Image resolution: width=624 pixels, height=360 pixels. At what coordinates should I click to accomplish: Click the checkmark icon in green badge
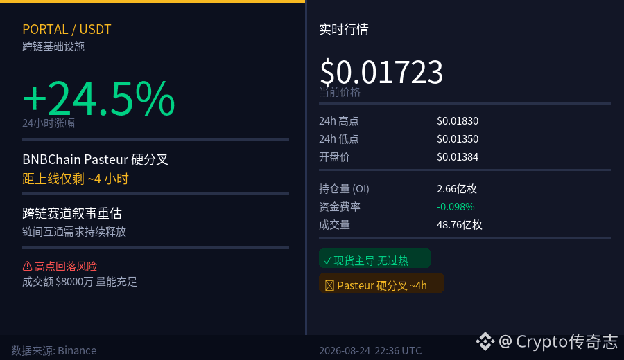(327, 261)
